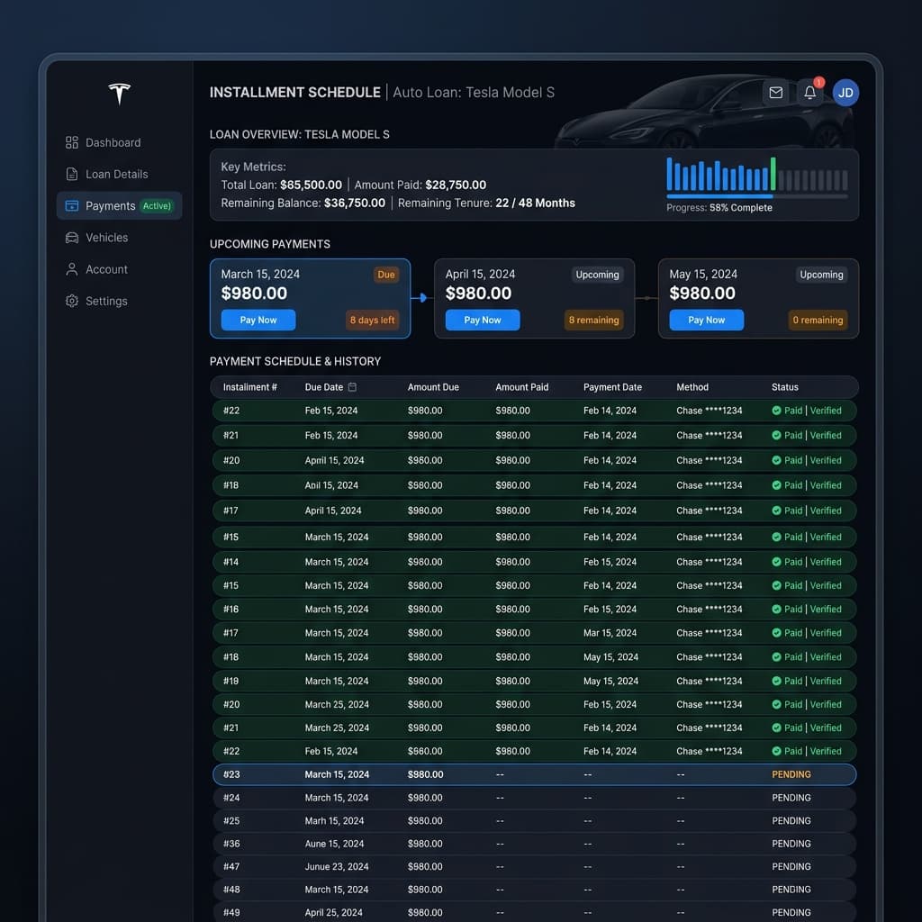Click the green check icon in the Mar 15, 2024 payment date row

[776, 633]
